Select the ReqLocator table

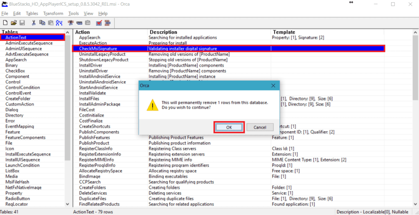point(16,204)
